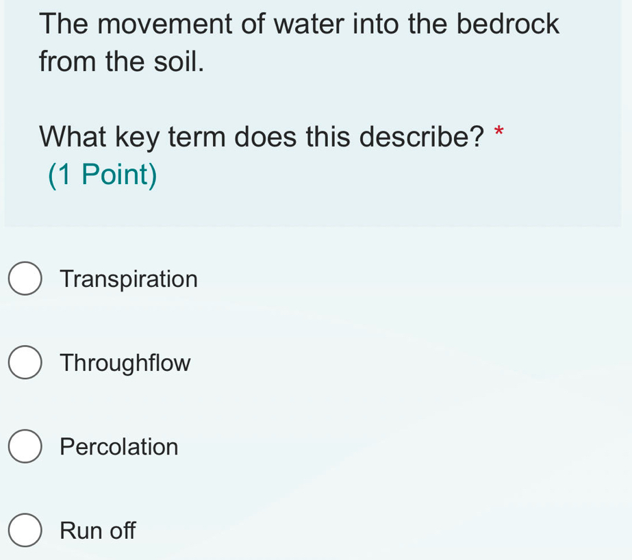Viewport: 632px width, 560px height.
Task: Choose Percolation as your answer
Action: coord(119,447)
